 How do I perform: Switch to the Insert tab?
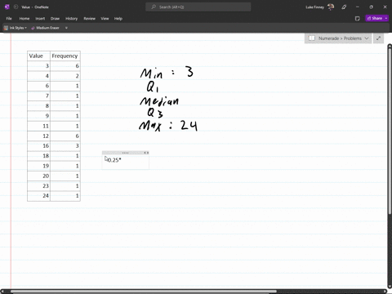click(x=40, y=19)
